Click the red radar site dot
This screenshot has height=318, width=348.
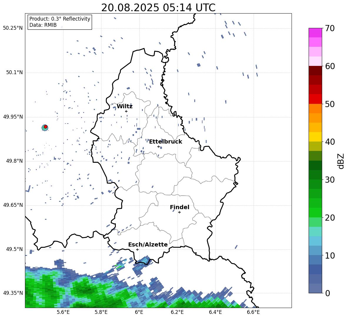click(x=46, y=127)
